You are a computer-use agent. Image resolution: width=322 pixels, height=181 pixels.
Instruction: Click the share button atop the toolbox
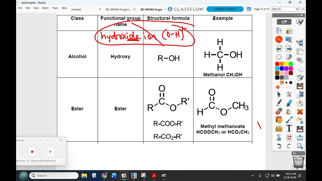pyautogui.click(x=284, y=22)
